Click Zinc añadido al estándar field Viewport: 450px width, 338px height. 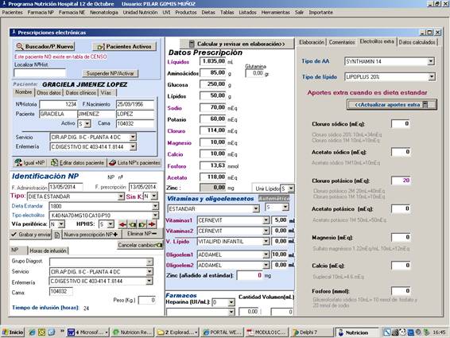[249, 275]
